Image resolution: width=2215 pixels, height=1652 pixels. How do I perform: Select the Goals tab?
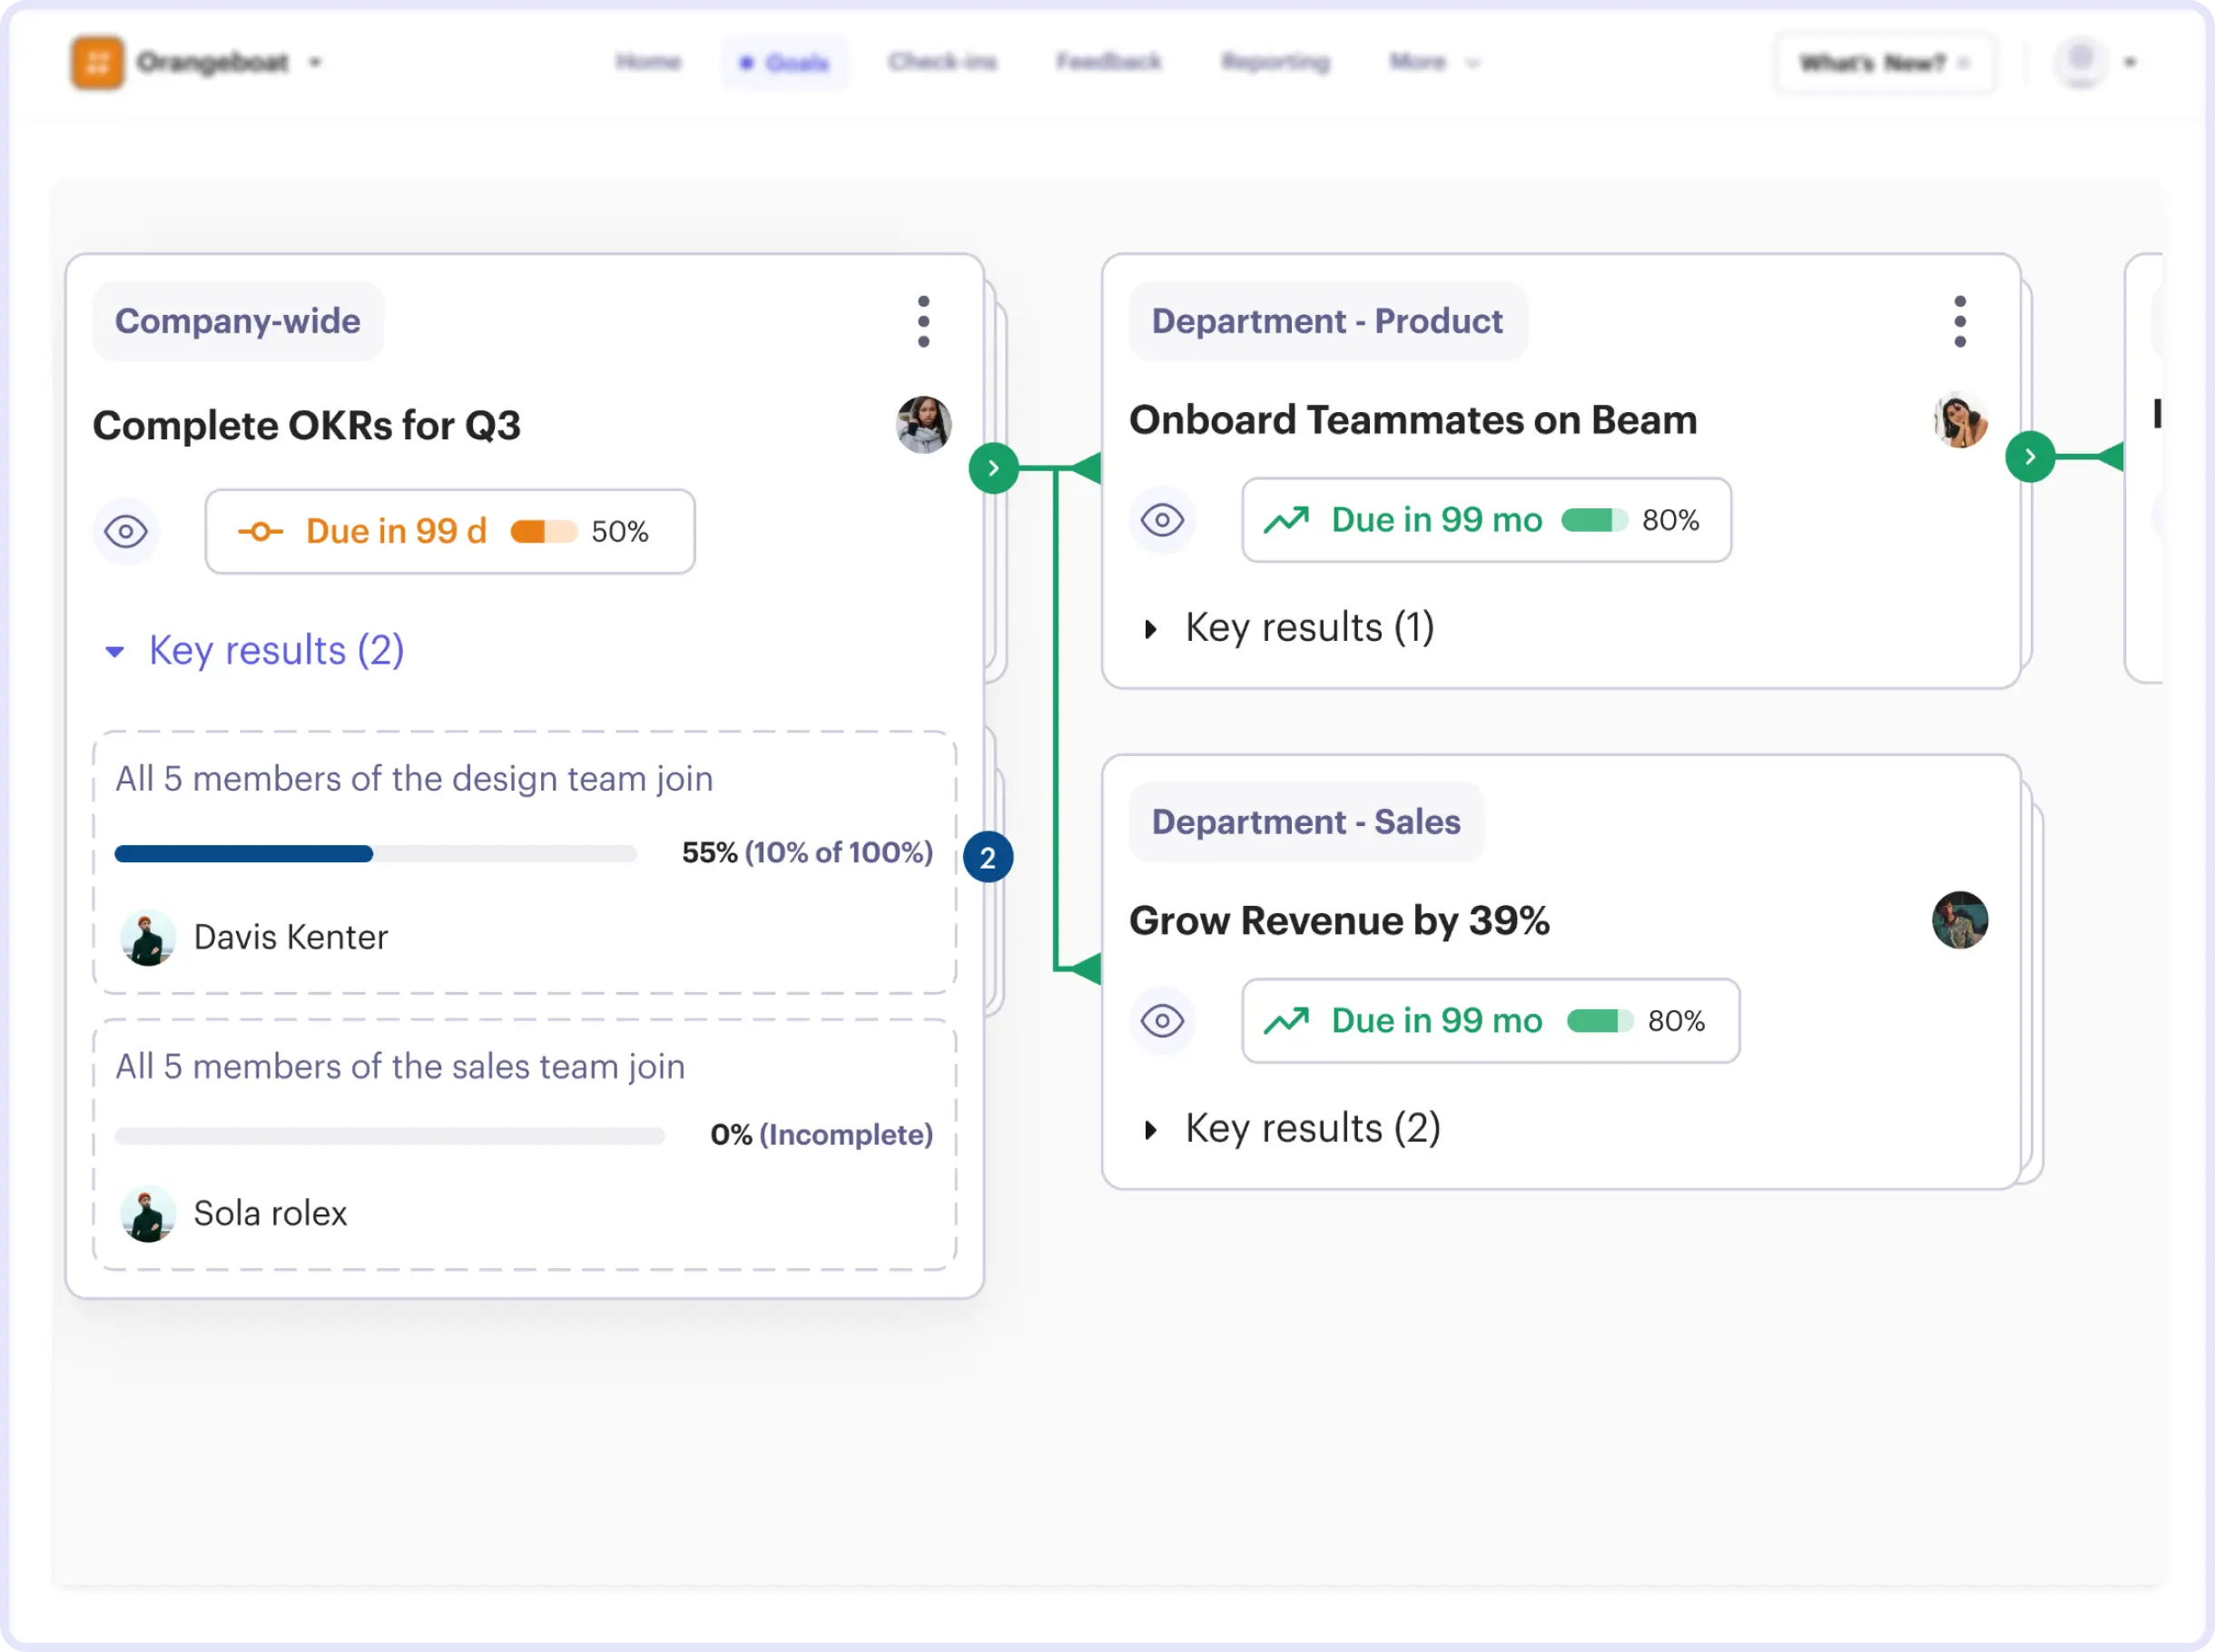[785, 63]
